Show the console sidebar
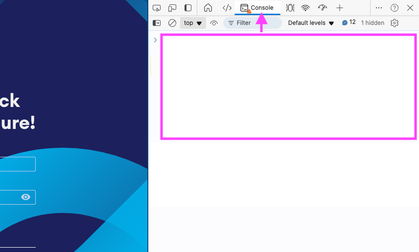 coord(157,23)
